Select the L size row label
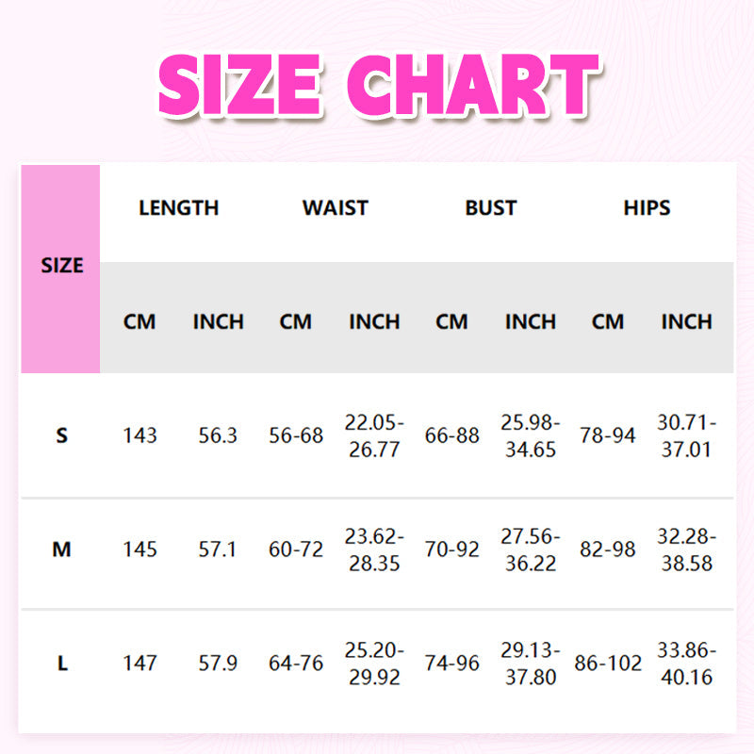This screenshot has width=754, height=754. (62, 664)
